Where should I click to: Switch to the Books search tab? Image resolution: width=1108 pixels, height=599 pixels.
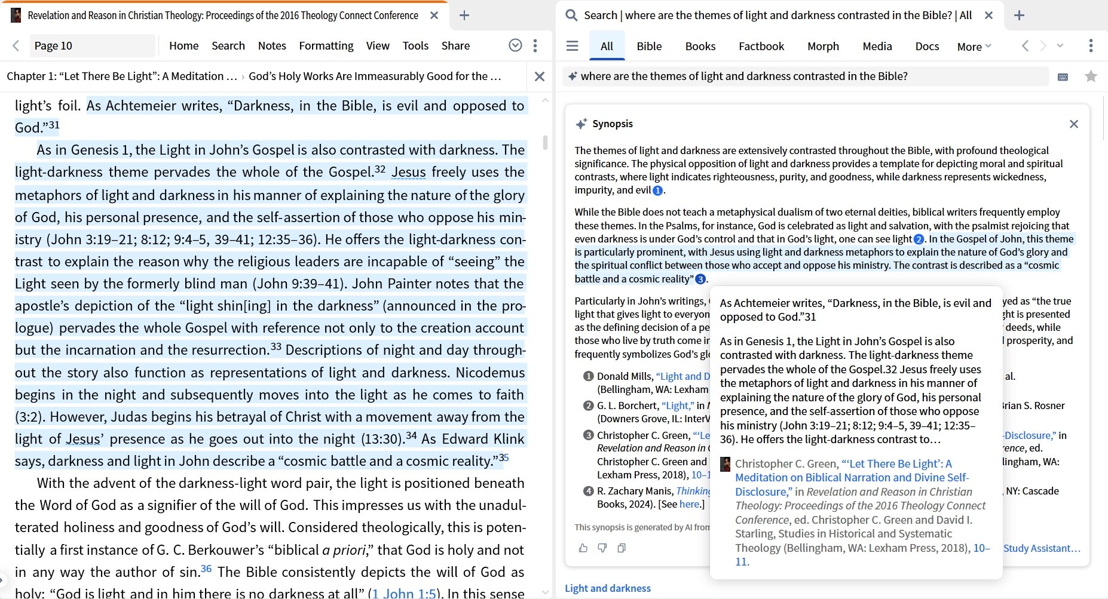click(x=700, y=46)
